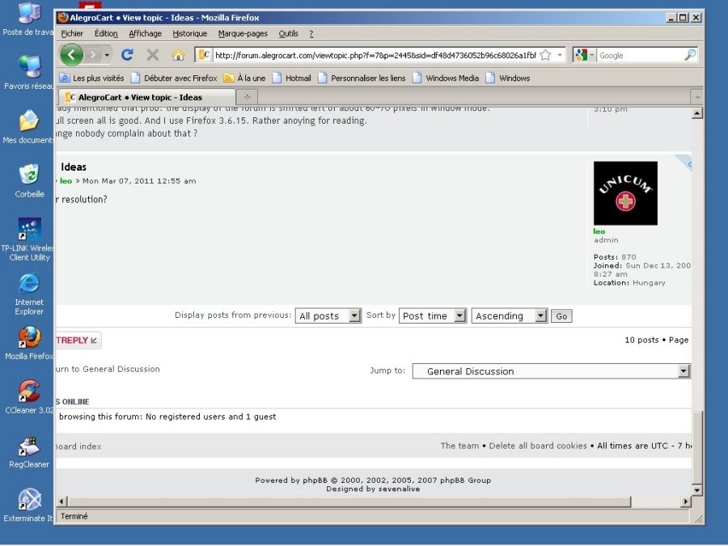Viewport: 728px width, 546px height.
Task: Go to the home page icon
Action: point(178,55)
